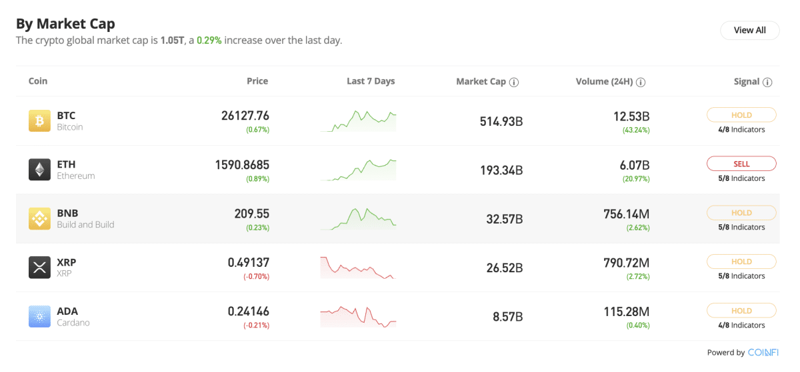This screenshot has height=372, width=800.
Task: Click the (-0.70%) XRP price change
Action: 256,276
